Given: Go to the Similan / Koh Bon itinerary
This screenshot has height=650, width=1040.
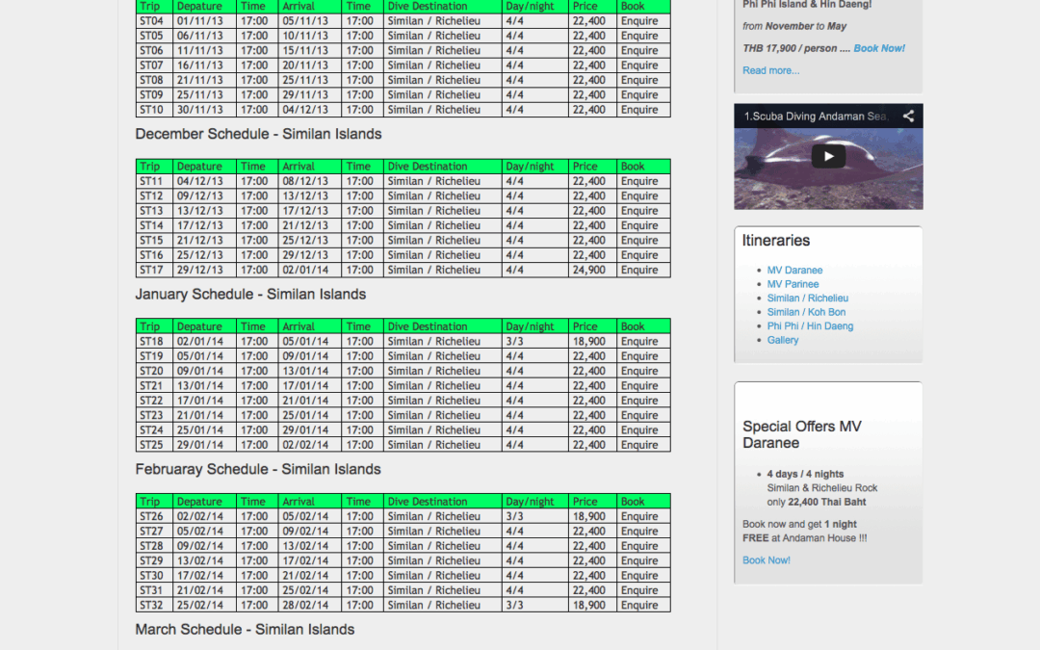Looking at the screenshot, I should coord(806,312).
